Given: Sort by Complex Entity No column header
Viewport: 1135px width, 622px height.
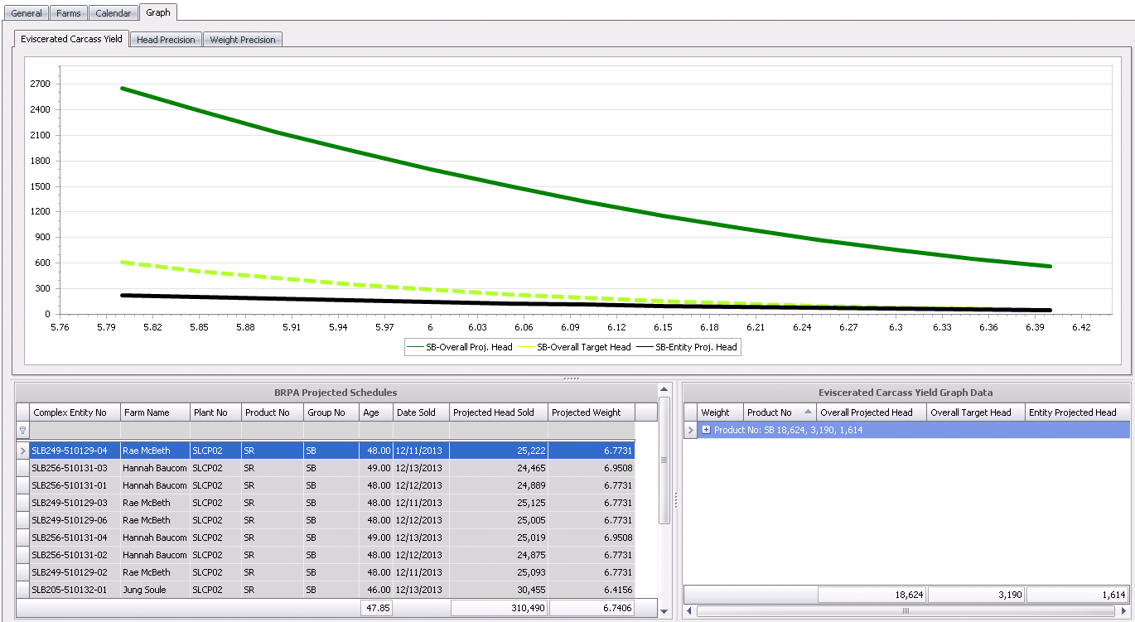Looking at the screenshot, I should [75, 412].
